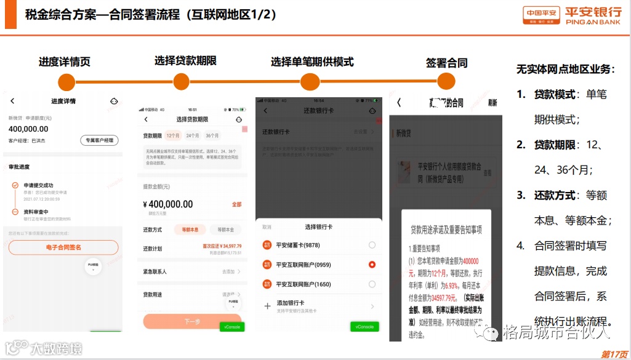Open robot assistant icon on 选择贷款期限
Viewport: 631px width, 360px height.
tap(239, 119)
